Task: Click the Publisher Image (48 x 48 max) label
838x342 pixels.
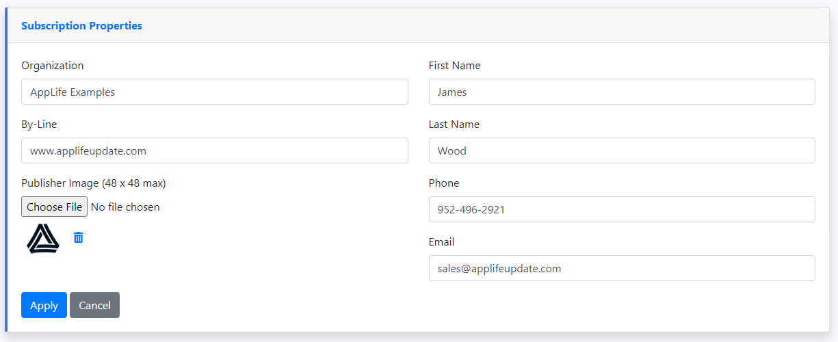Action: click(94, 183)
